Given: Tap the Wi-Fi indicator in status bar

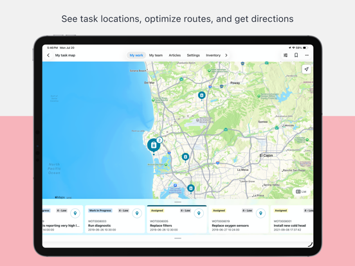Looking at the screenshot, I should tap(293, 48).
